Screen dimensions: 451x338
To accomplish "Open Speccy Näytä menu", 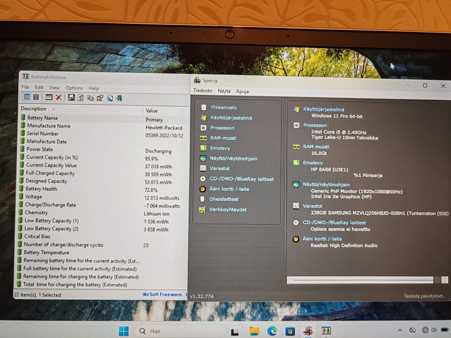I will tap(224, 91).
